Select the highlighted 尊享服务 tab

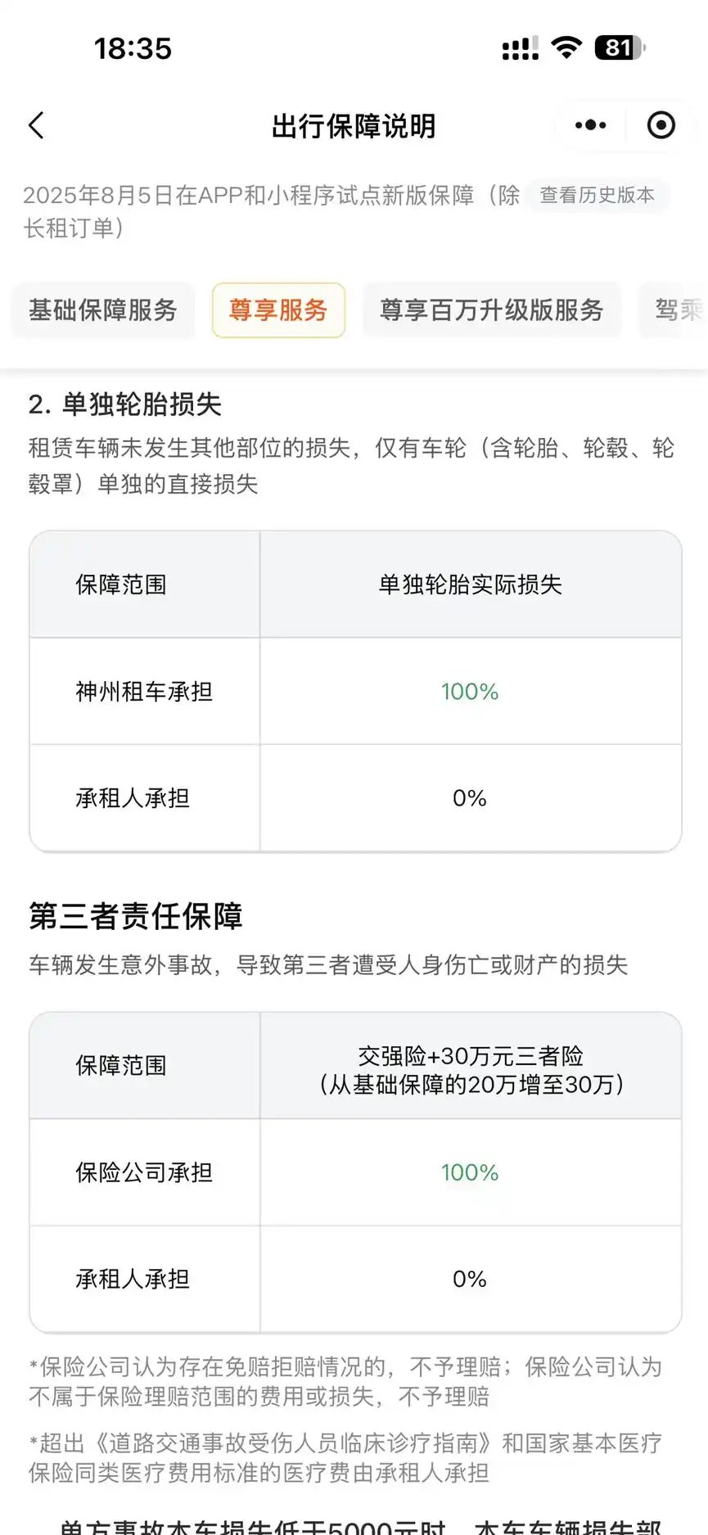point(278,310)
